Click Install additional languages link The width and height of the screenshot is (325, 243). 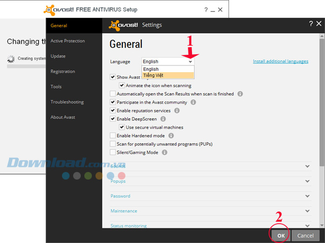[x=280, y=61]
